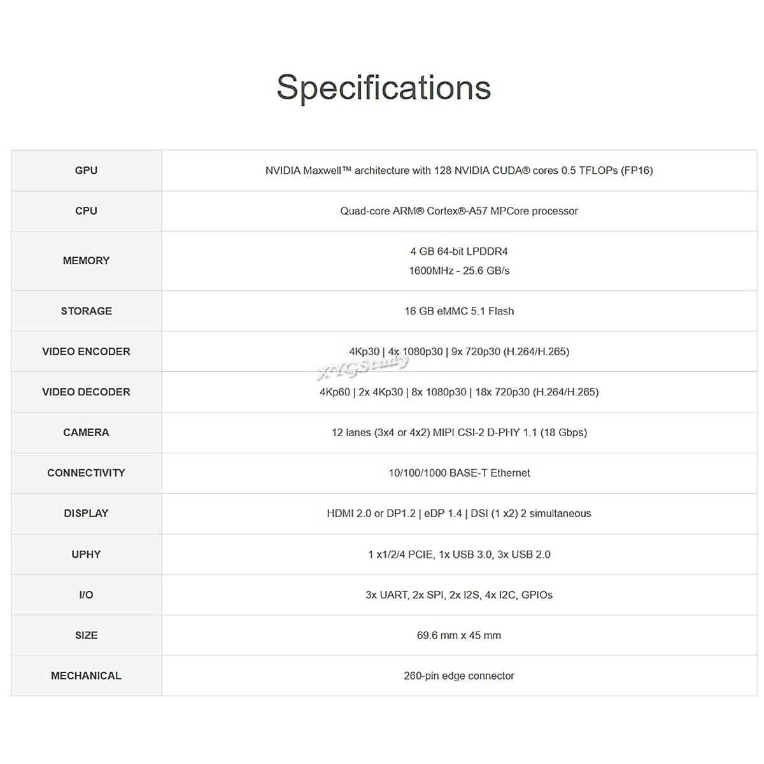Screen dimensions: 764x764
Task: Click the MEMORY row label
Action: click(86, 260)
